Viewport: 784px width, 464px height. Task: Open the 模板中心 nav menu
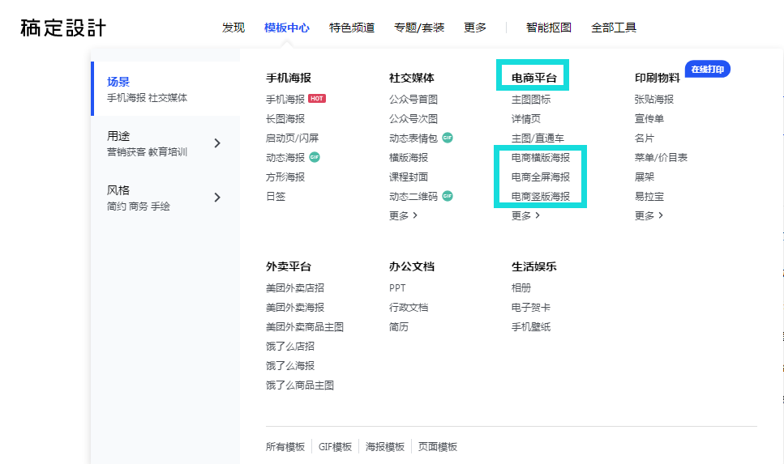click(287, 28)
